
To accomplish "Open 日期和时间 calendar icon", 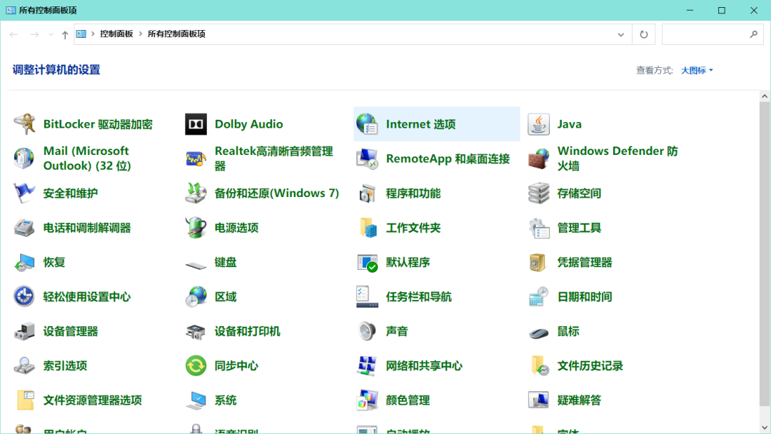I will [x=538, y=296].
